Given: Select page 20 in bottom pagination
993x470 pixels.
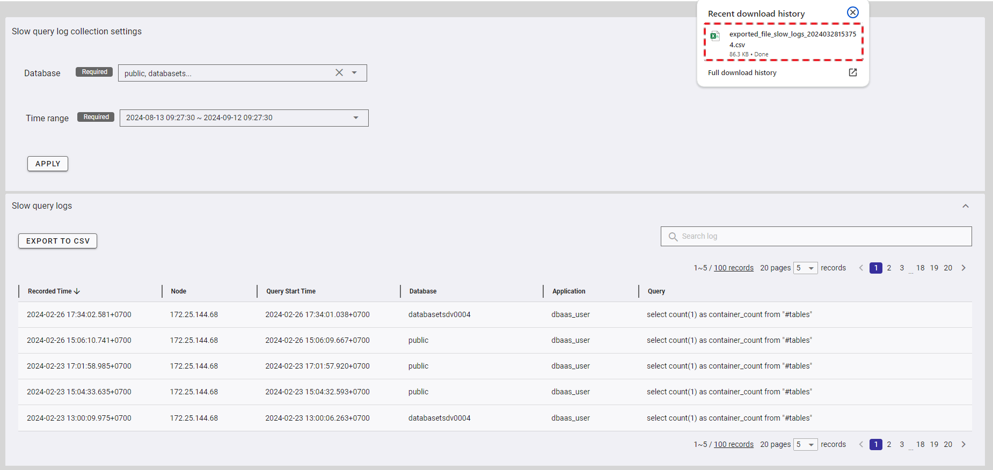Looking at the screenshot, I should click(x=948, y=444).
